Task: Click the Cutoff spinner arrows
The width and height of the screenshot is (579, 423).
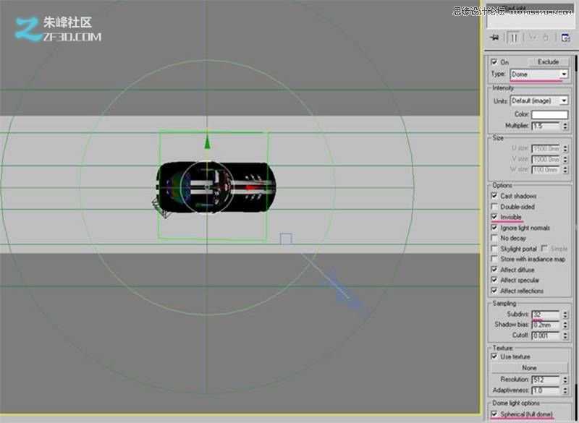Action: click(x=565, y=336)
